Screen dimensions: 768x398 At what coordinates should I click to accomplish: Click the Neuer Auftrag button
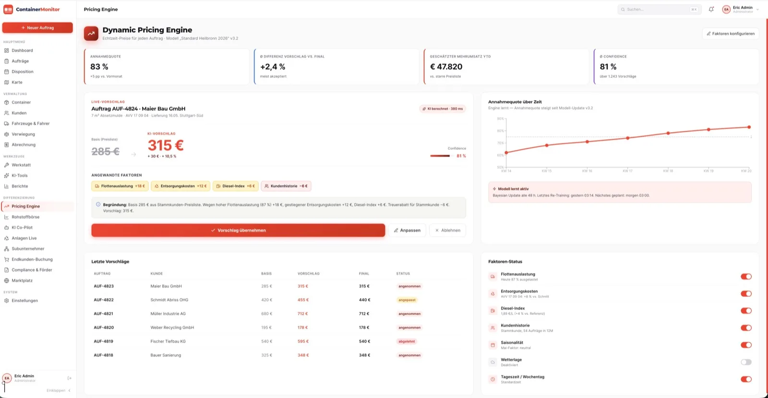point(37,28)
